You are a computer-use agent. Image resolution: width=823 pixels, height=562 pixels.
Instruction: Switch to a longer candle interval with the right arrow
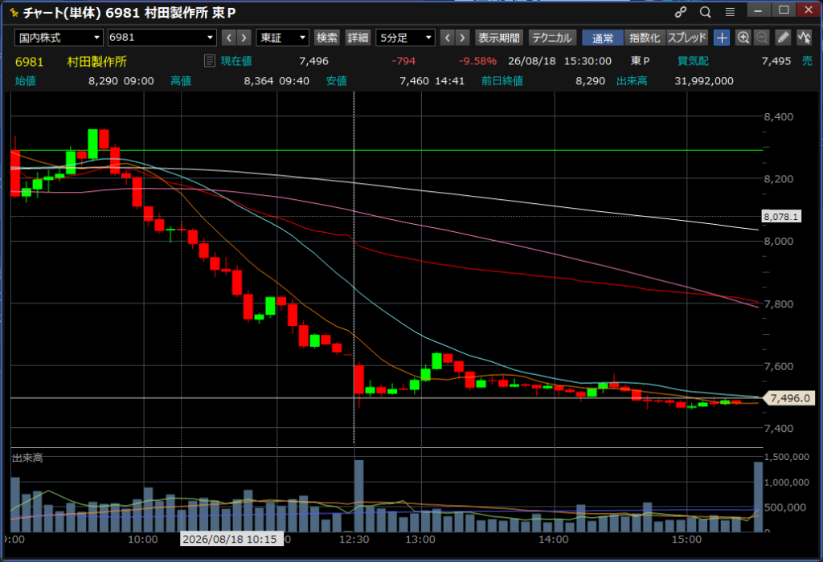tap(462, 37)
